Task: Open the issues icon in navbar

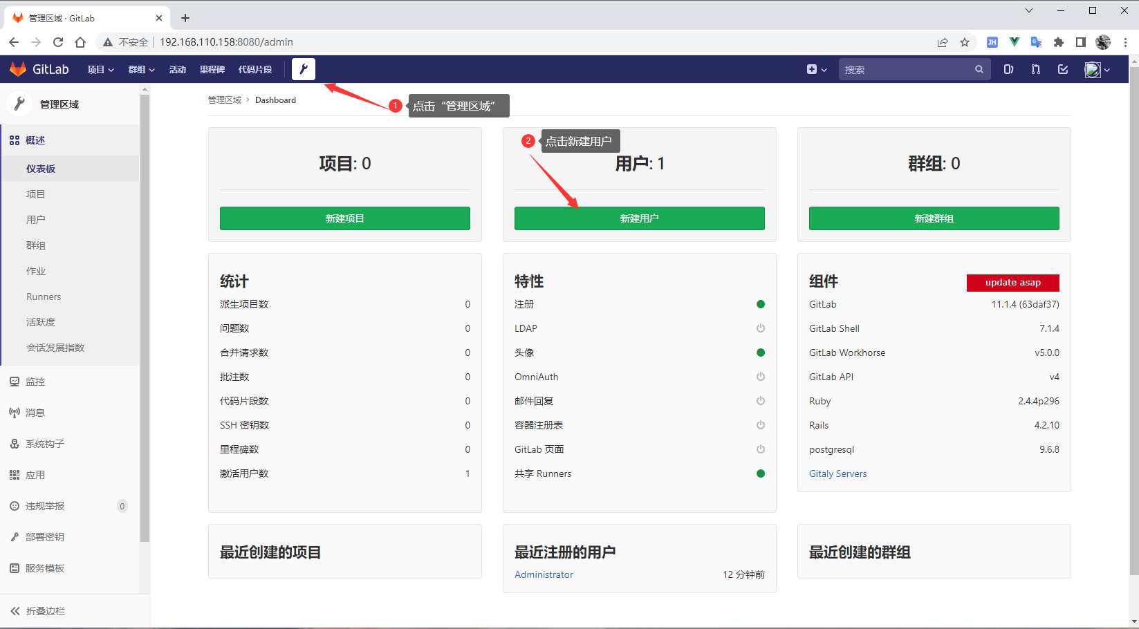Action: [1009, 69]
